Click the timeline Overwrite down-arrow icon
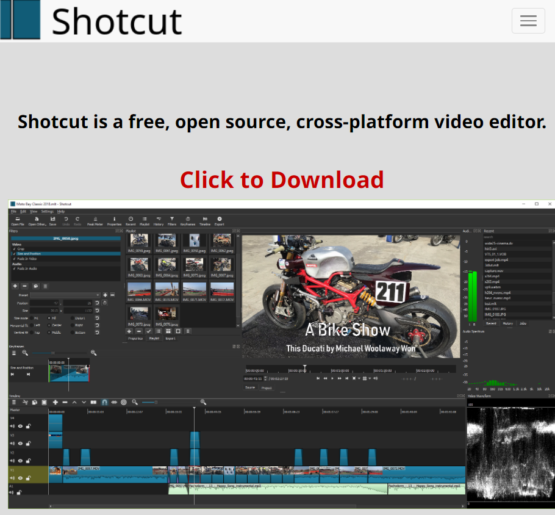 (84, 402)
